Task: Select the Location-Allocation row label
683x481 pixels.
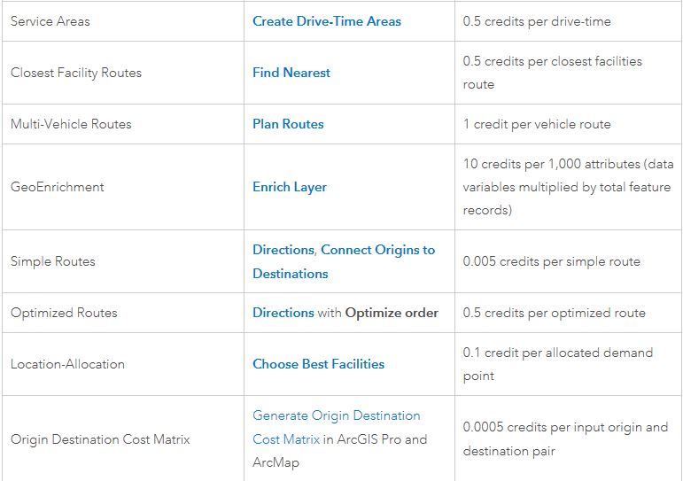Action: pos(67,364)
